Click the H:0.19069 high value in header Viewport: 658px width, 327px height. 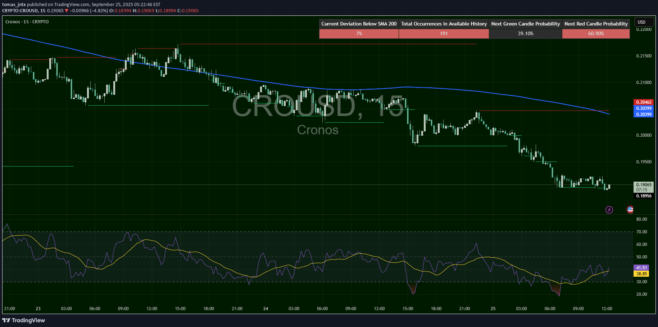coord(144,11)
